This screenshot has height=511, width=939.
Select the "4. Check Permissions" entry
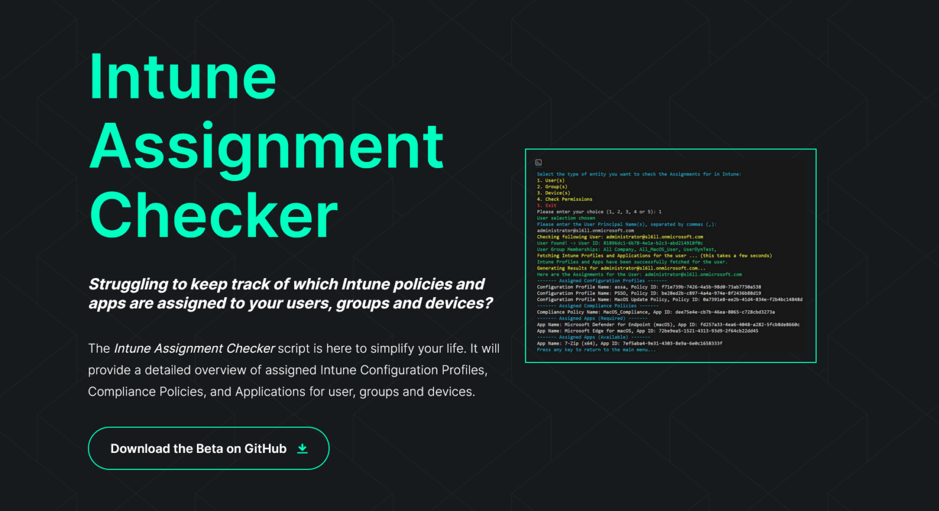click(x=564, y=199)
